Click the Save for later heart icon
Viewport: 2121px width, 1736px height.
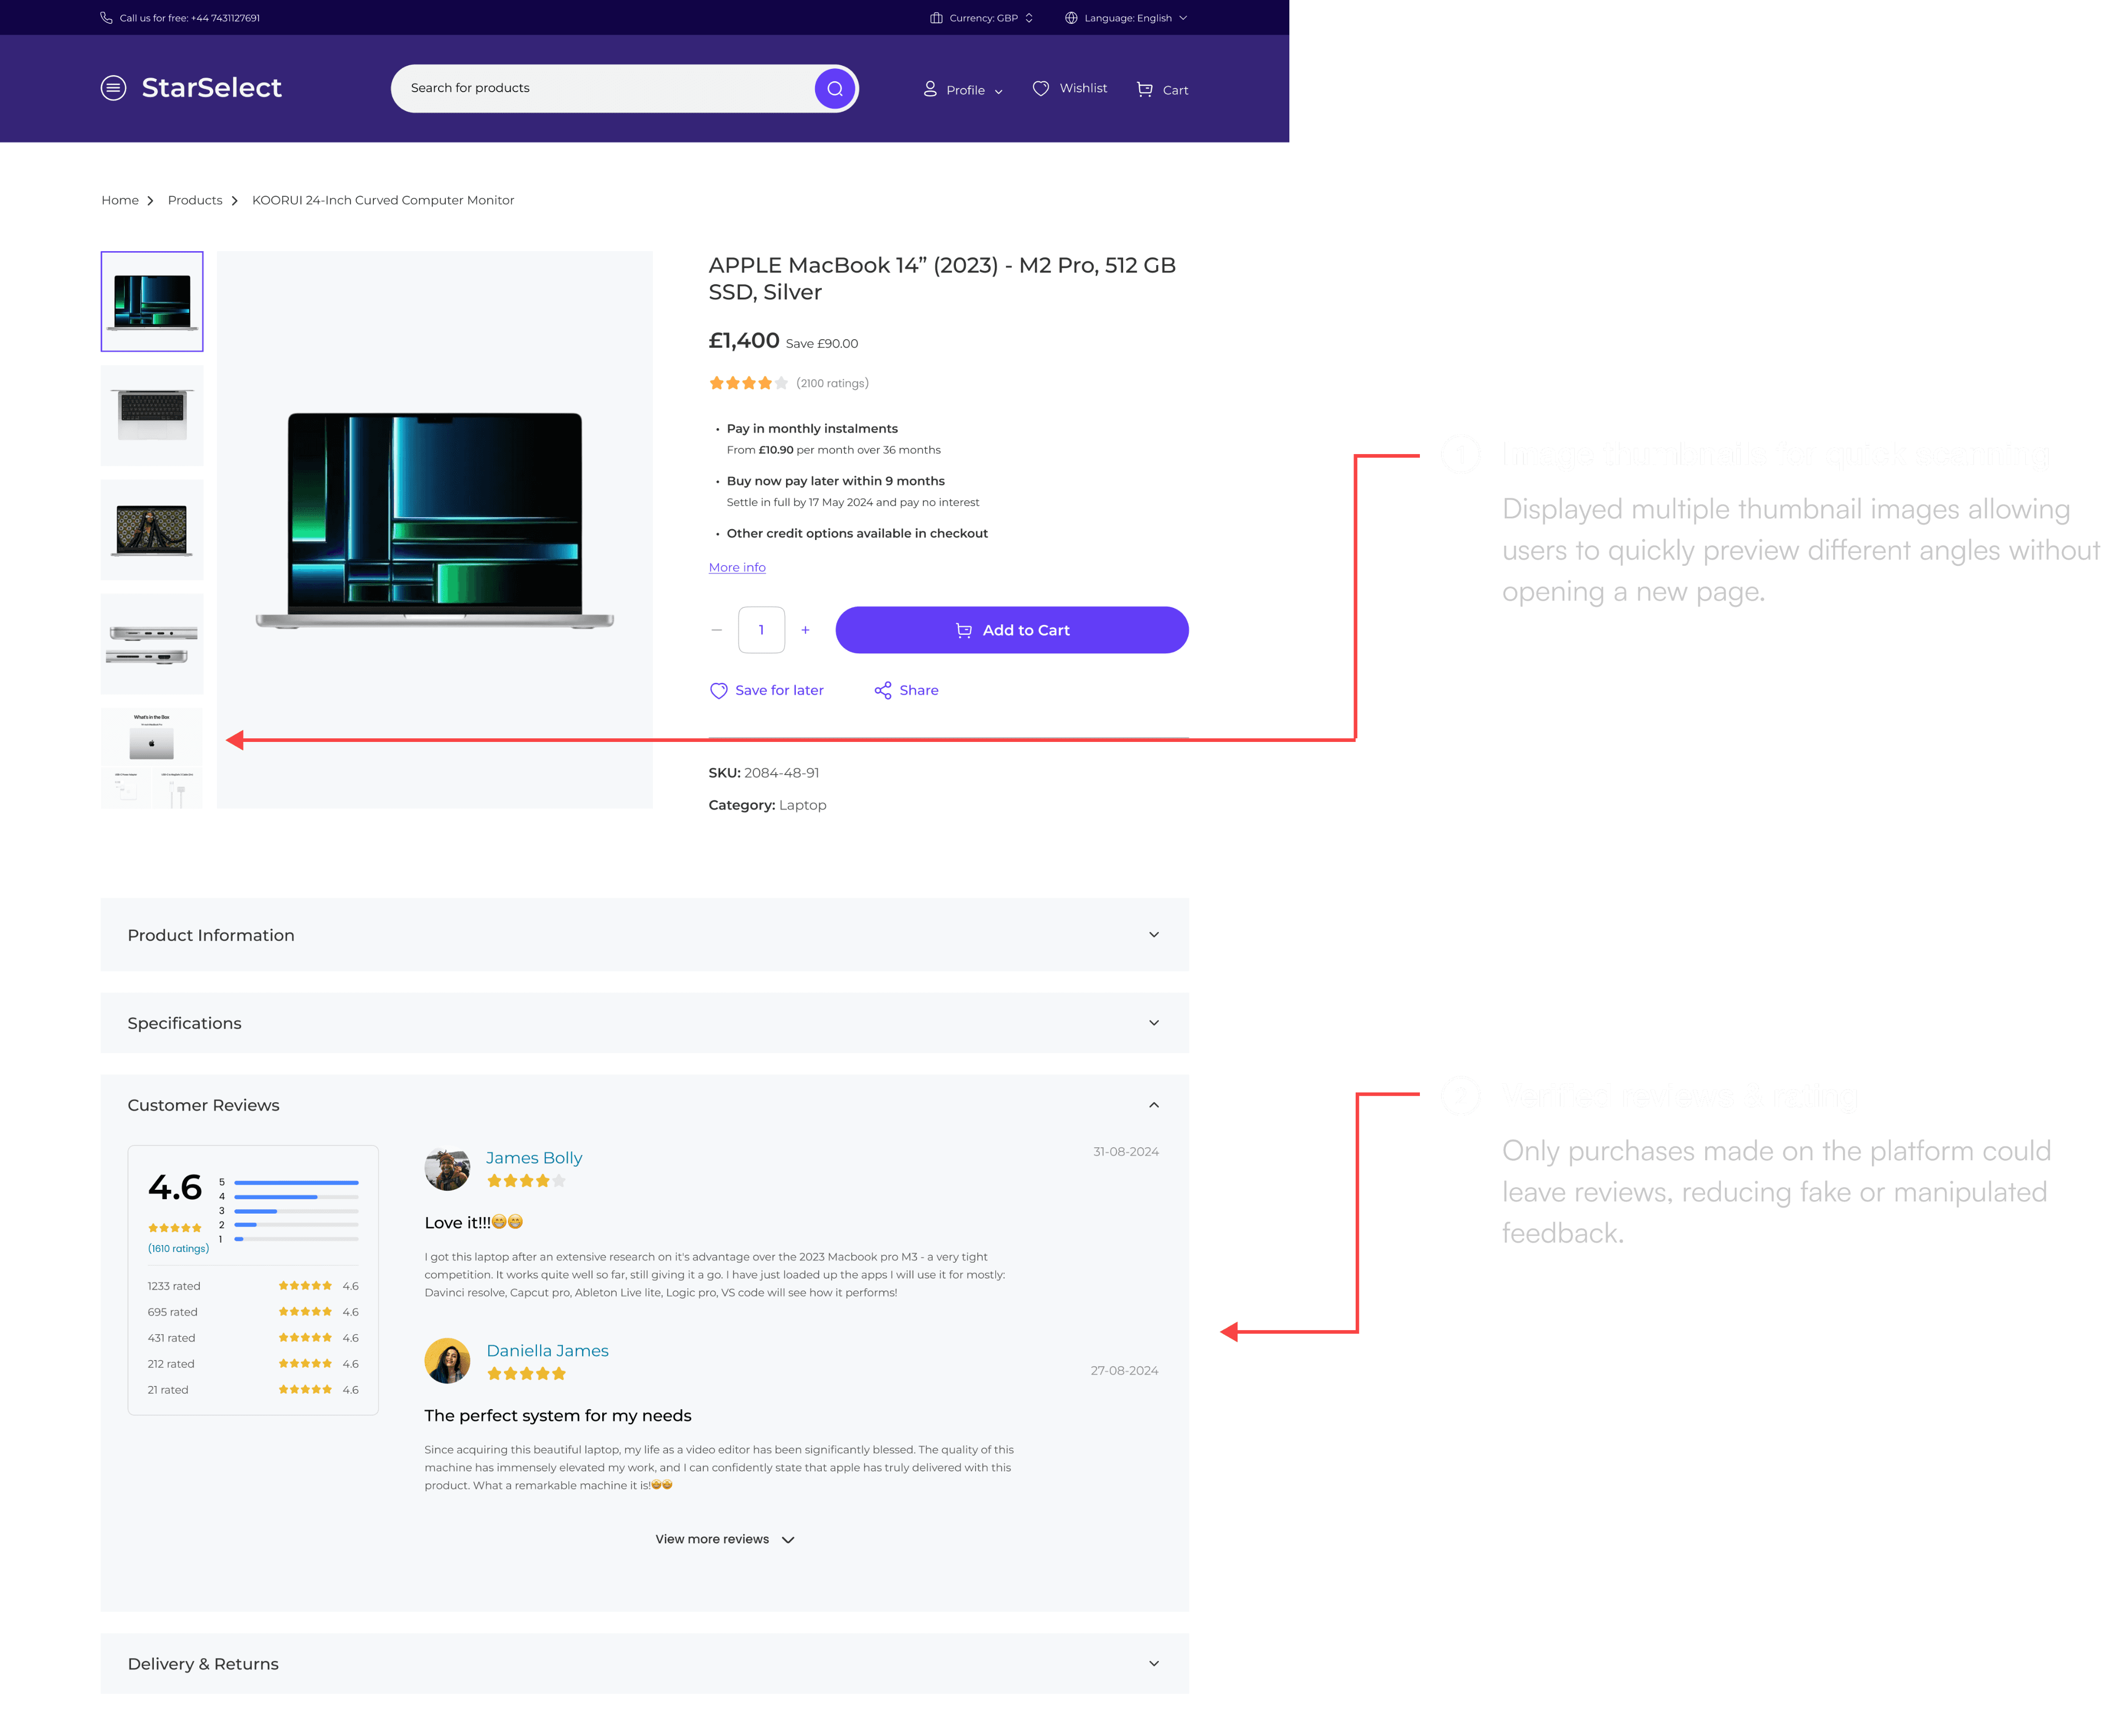pos(718,690)
